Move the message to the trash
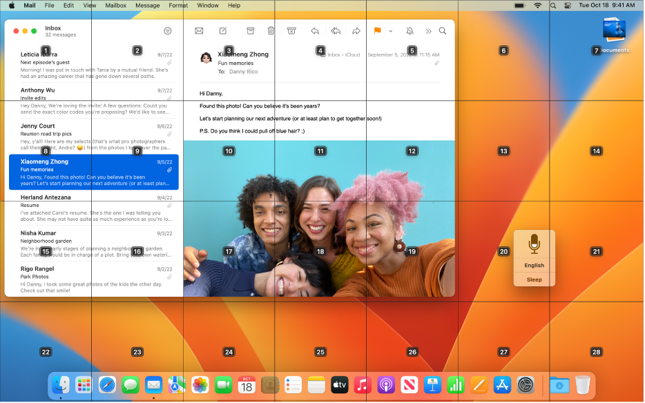 click(271, 31)
